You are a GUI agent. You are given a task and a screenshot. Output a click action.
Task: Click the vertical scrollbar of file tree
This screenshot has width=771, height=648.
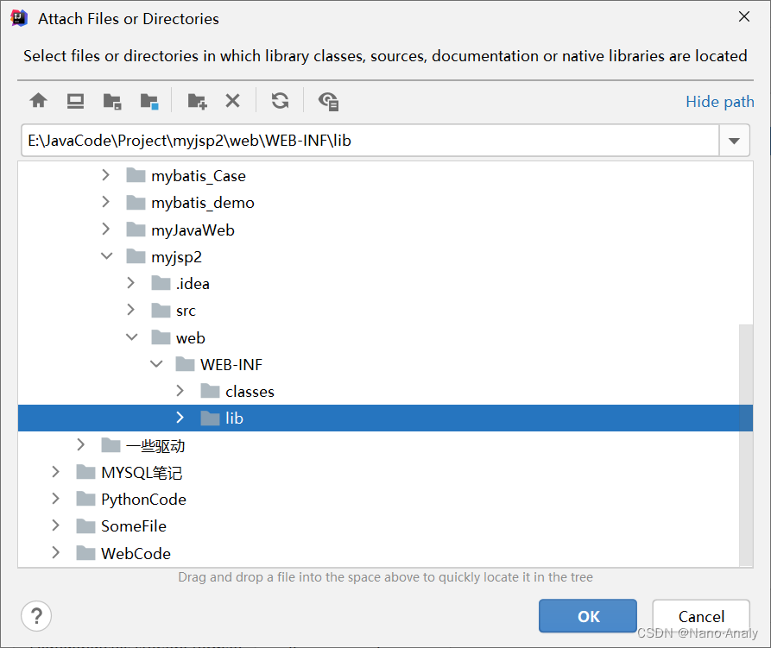coord(746,444)
